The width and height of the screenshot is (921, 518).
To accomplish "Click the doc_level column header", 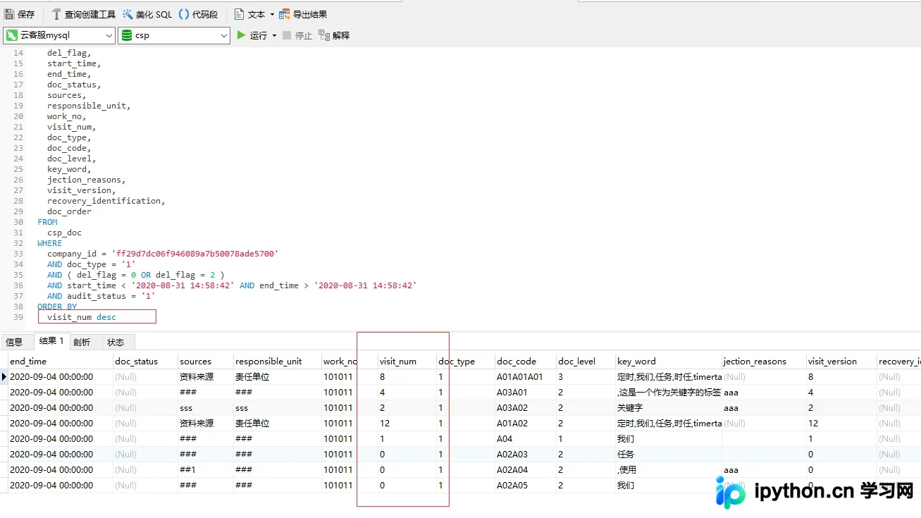I will [x=586, y=361].
